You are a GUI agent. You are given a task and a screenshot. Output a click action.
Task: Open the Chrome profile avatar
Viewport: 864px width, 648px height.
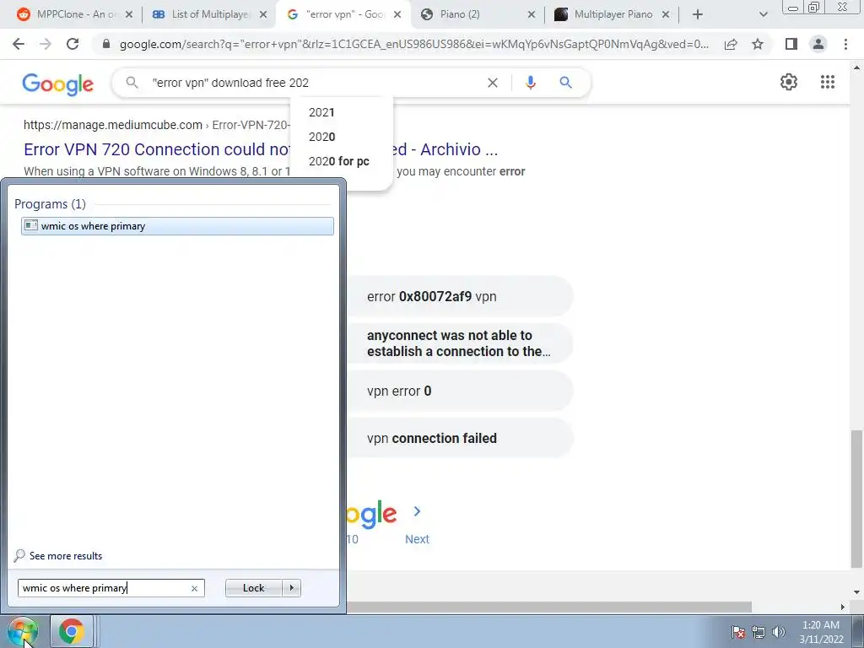(x=818, y=44)
